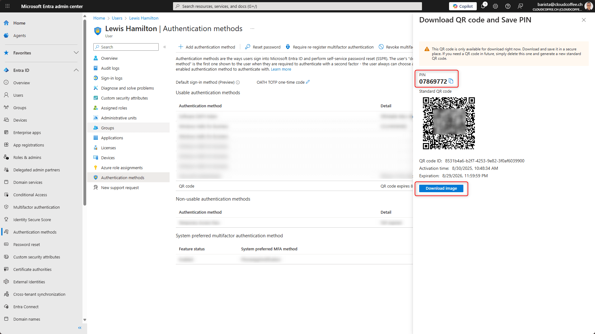Collapse the left navigation sidebar
Screen dimensions: 595x334
click(x=80, y=328)
